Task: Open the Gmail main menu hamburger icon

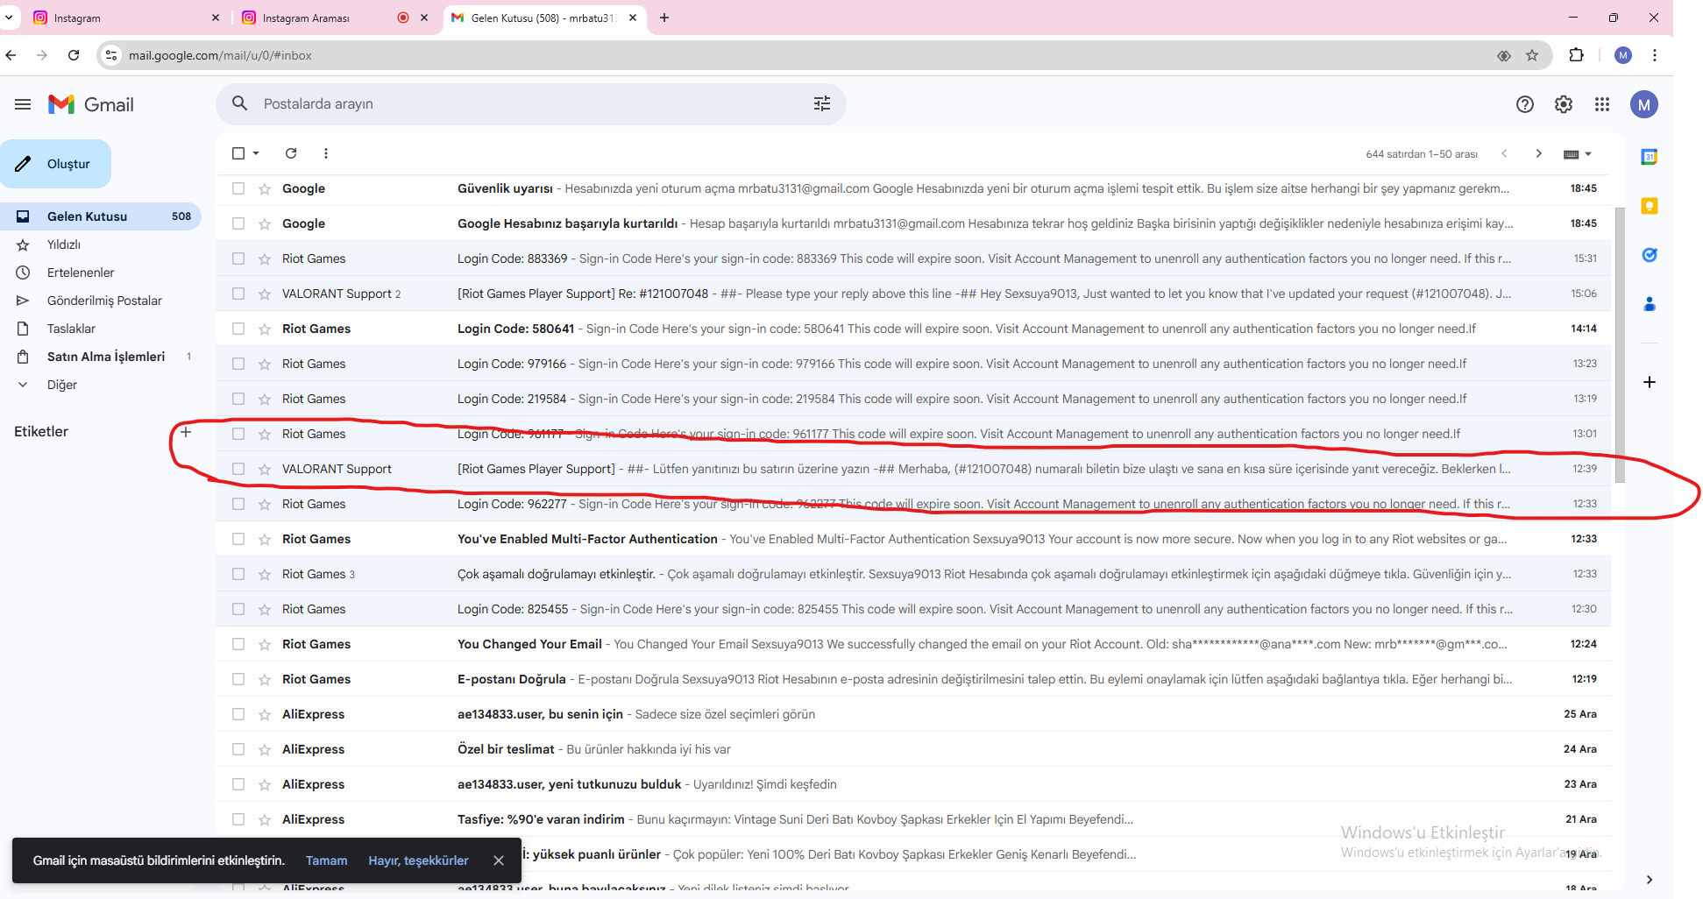Action: pyautogui.click(x=23, y=104)
